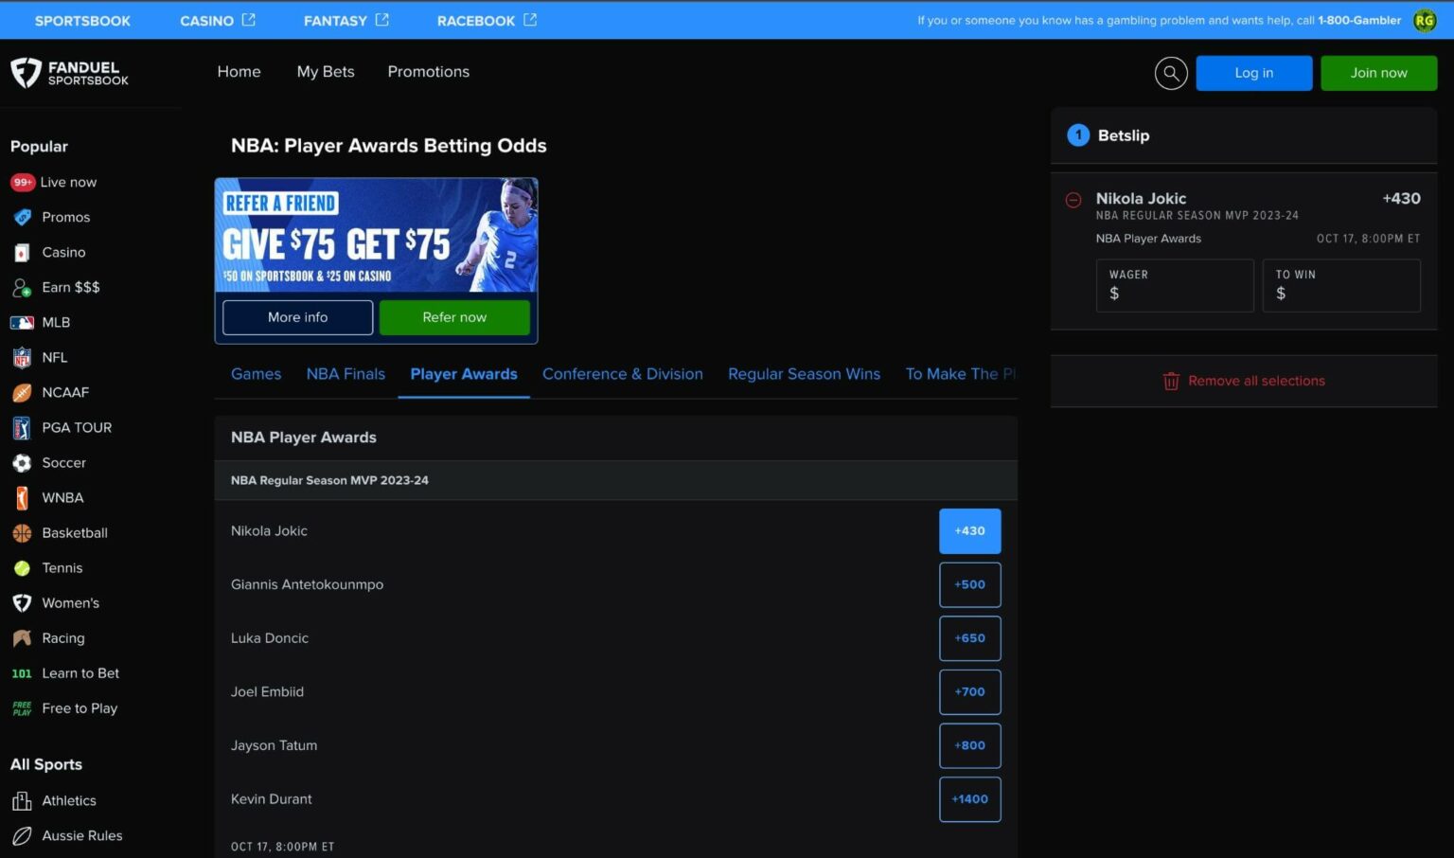
Task: Click the Casino card icon
Action: [x=23, y=252]
